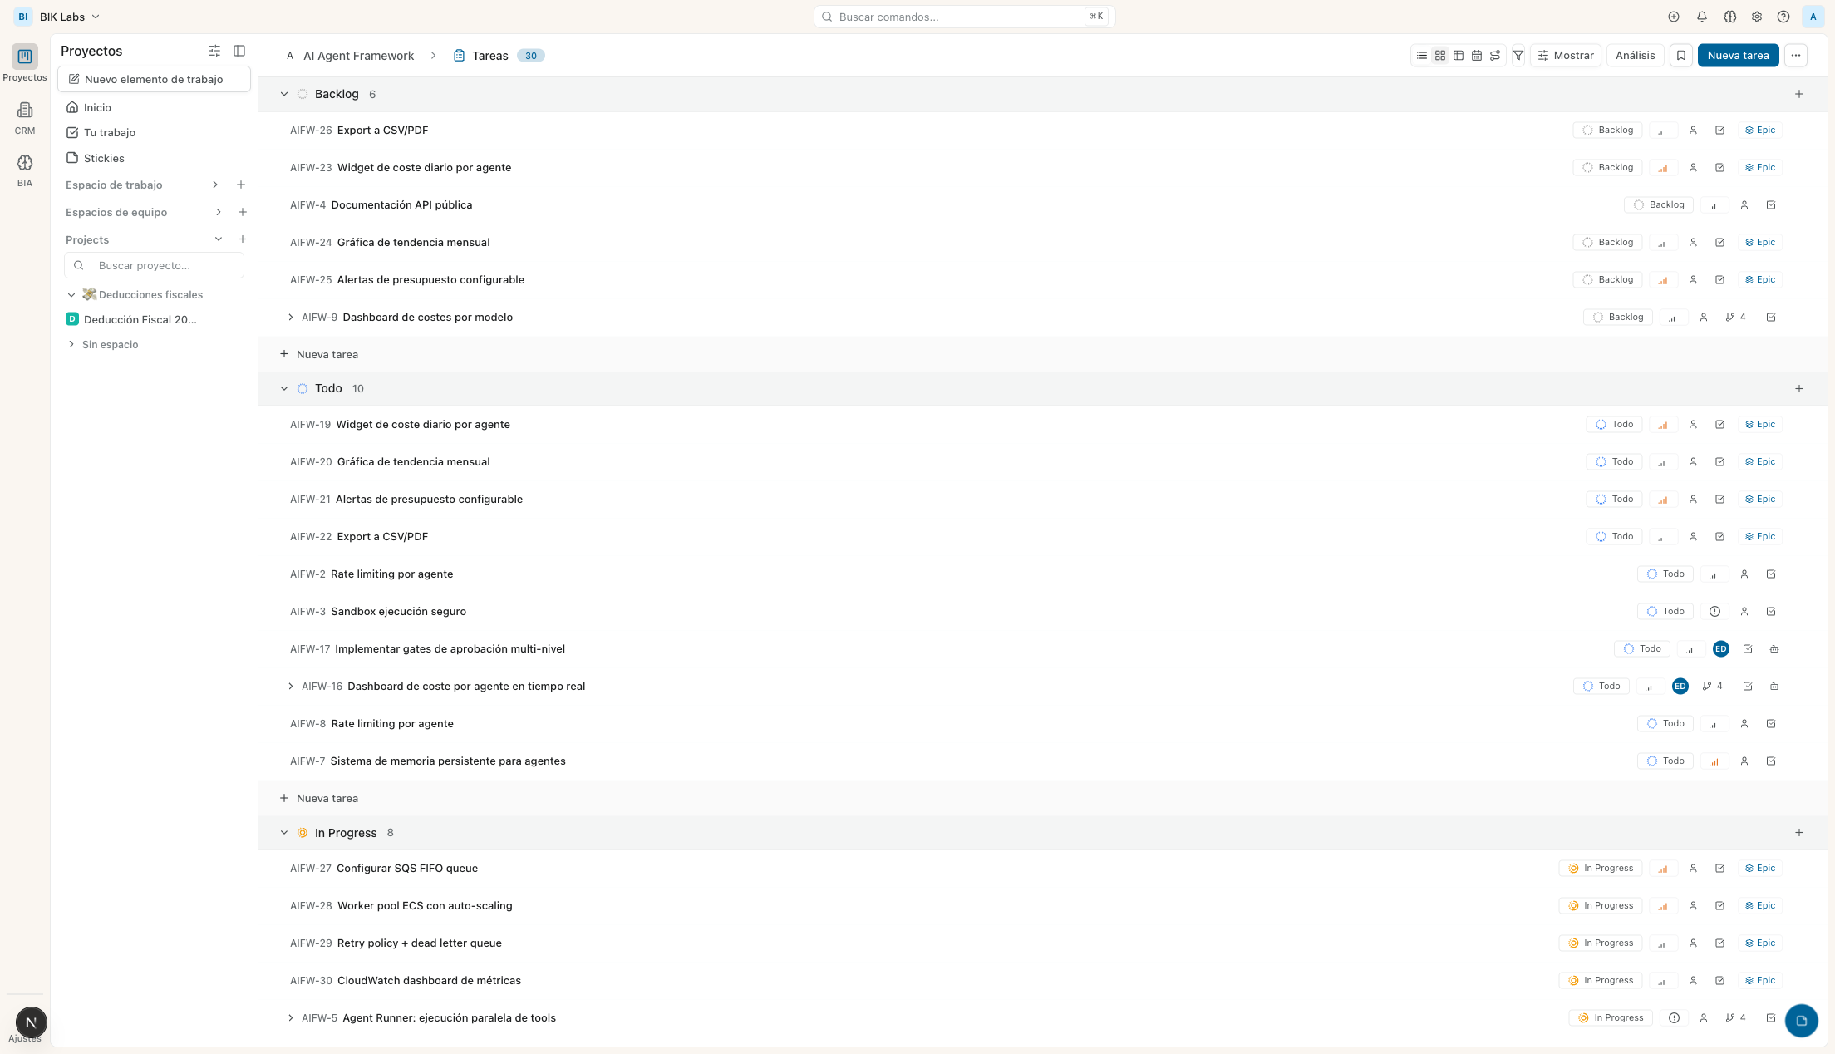Switch to calendar layout view
1835x1054 pixels.
1477,56
